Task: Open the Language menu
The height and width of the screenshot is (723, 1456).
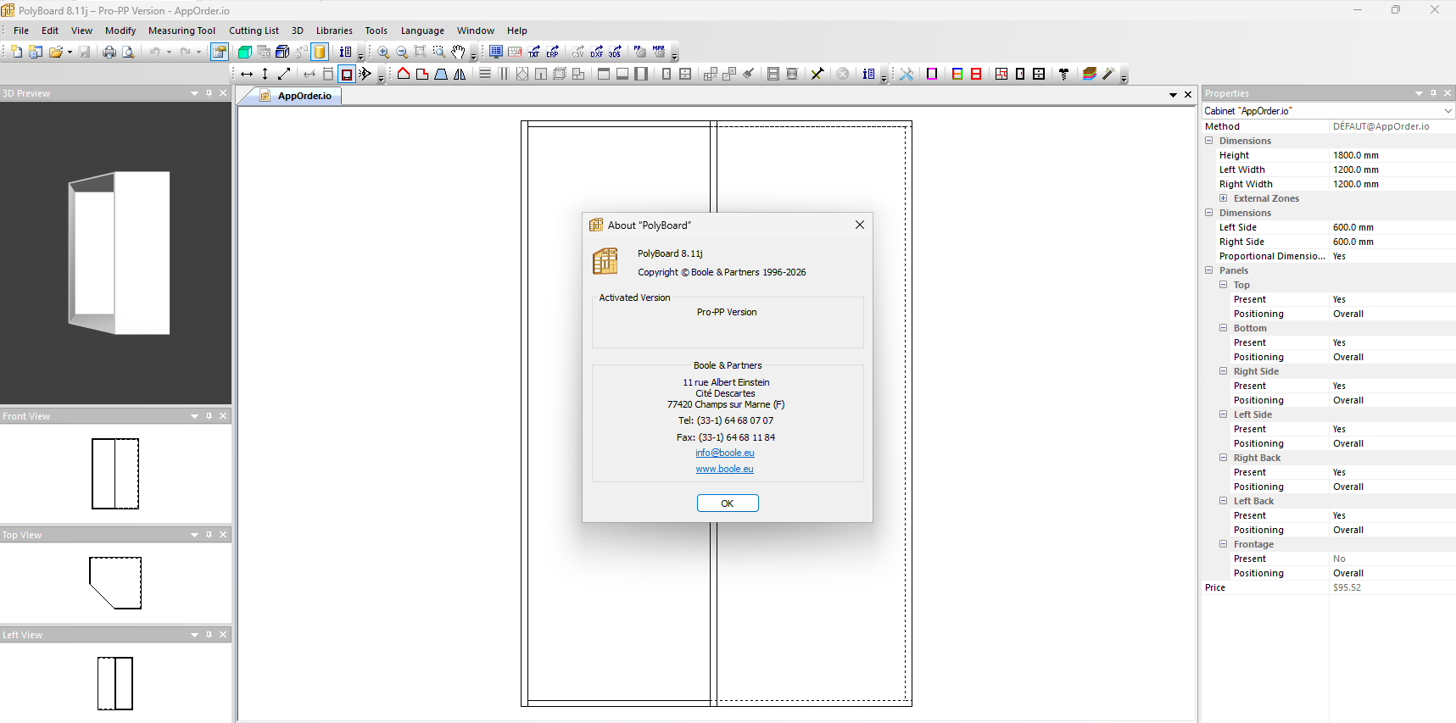Action: (x=422, y=31)
